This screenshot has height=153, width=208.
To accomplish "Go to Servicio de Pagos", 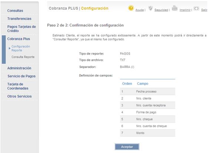I will click(x=21, y=76).
